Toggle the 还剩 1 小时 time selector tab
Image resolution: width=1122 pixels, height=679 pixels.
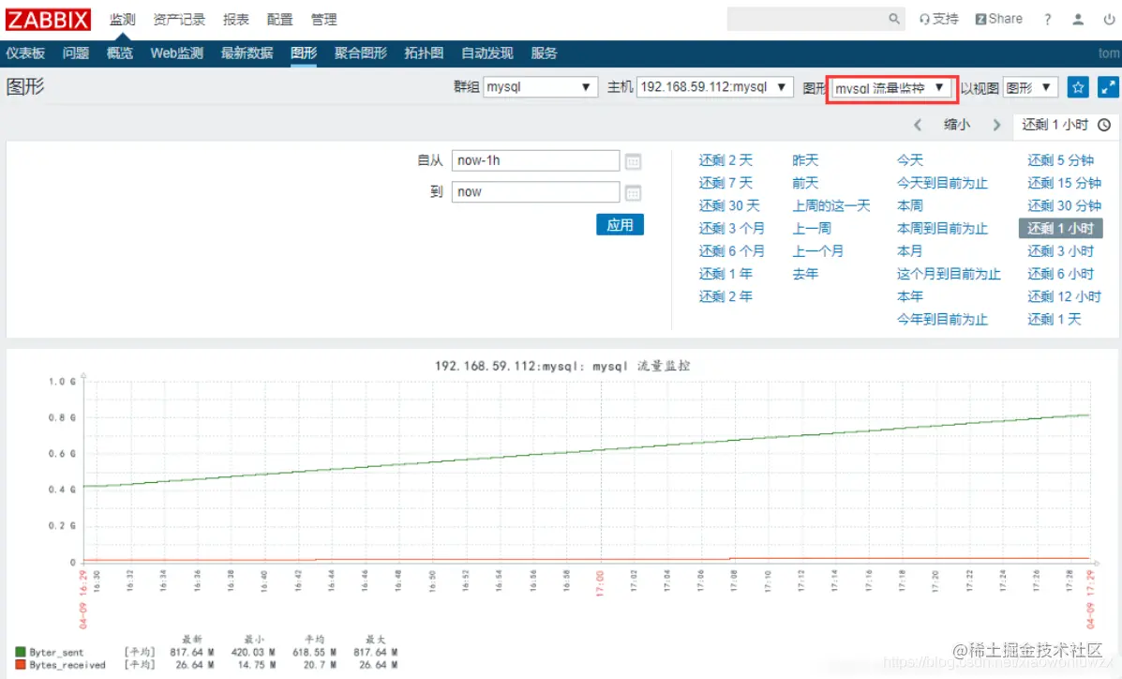pyautogui.click(x=1066, y=125)
